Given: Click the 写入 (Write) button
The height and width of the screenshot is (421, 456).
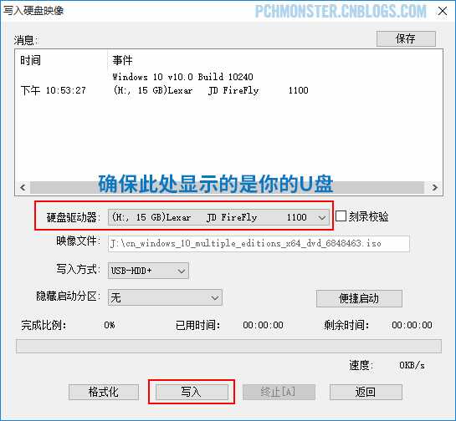Looking at the screenshot, I should pos(192,393).
